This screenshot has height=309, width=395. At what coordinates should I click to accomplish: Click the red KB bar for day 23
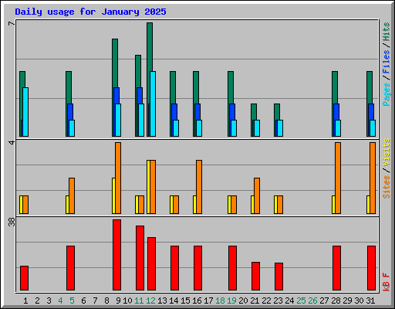coord(279,277)
